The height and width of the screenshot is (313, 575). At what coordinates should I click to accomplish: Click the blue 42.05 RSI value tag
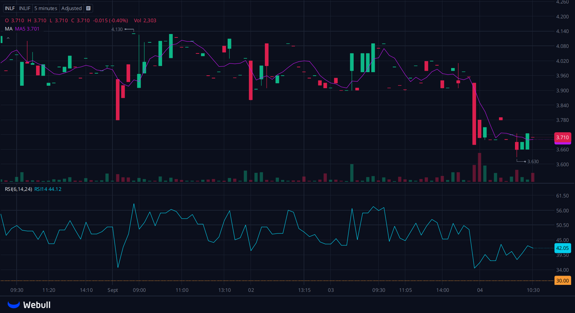[x=563, y=248]
